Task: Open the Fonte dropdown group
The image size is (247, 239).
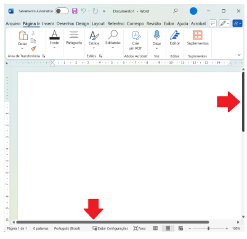Action: coord(54,39)
